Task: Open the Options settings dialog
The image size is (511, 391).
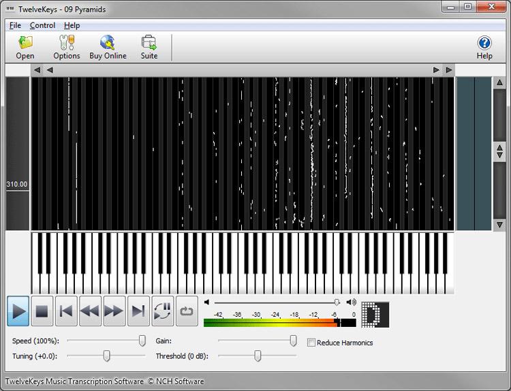Action: coord(67,48)
